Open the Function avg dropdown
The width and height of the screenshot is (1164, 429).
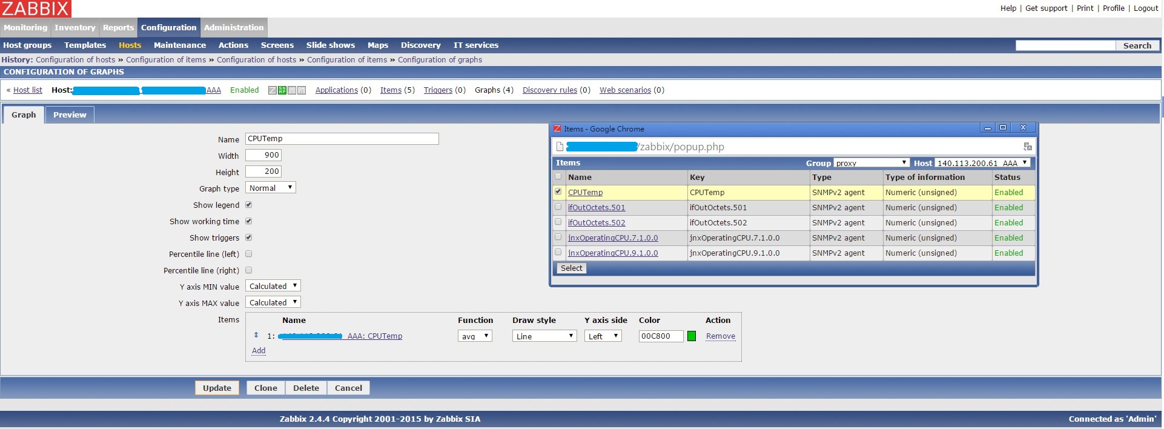pyautogui.click(x=475, y=336)
